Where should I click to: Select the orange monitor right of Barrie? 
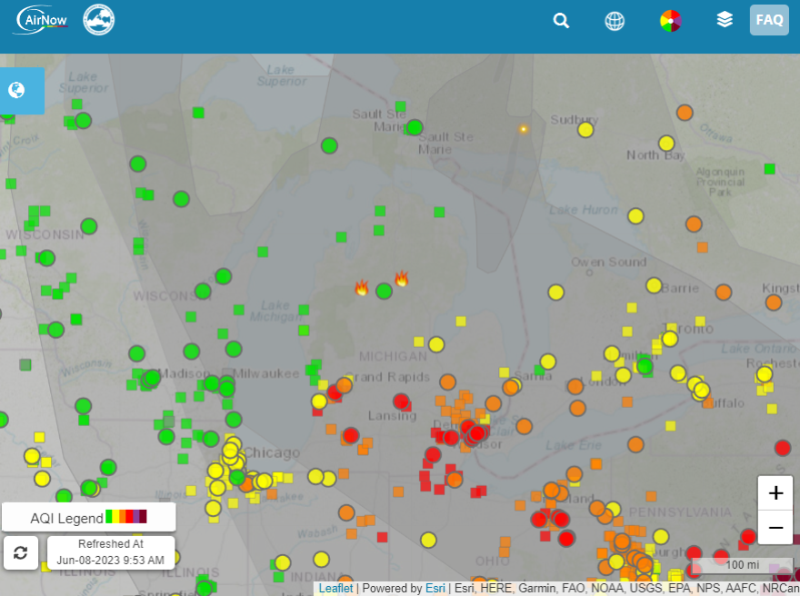(724, 293)
